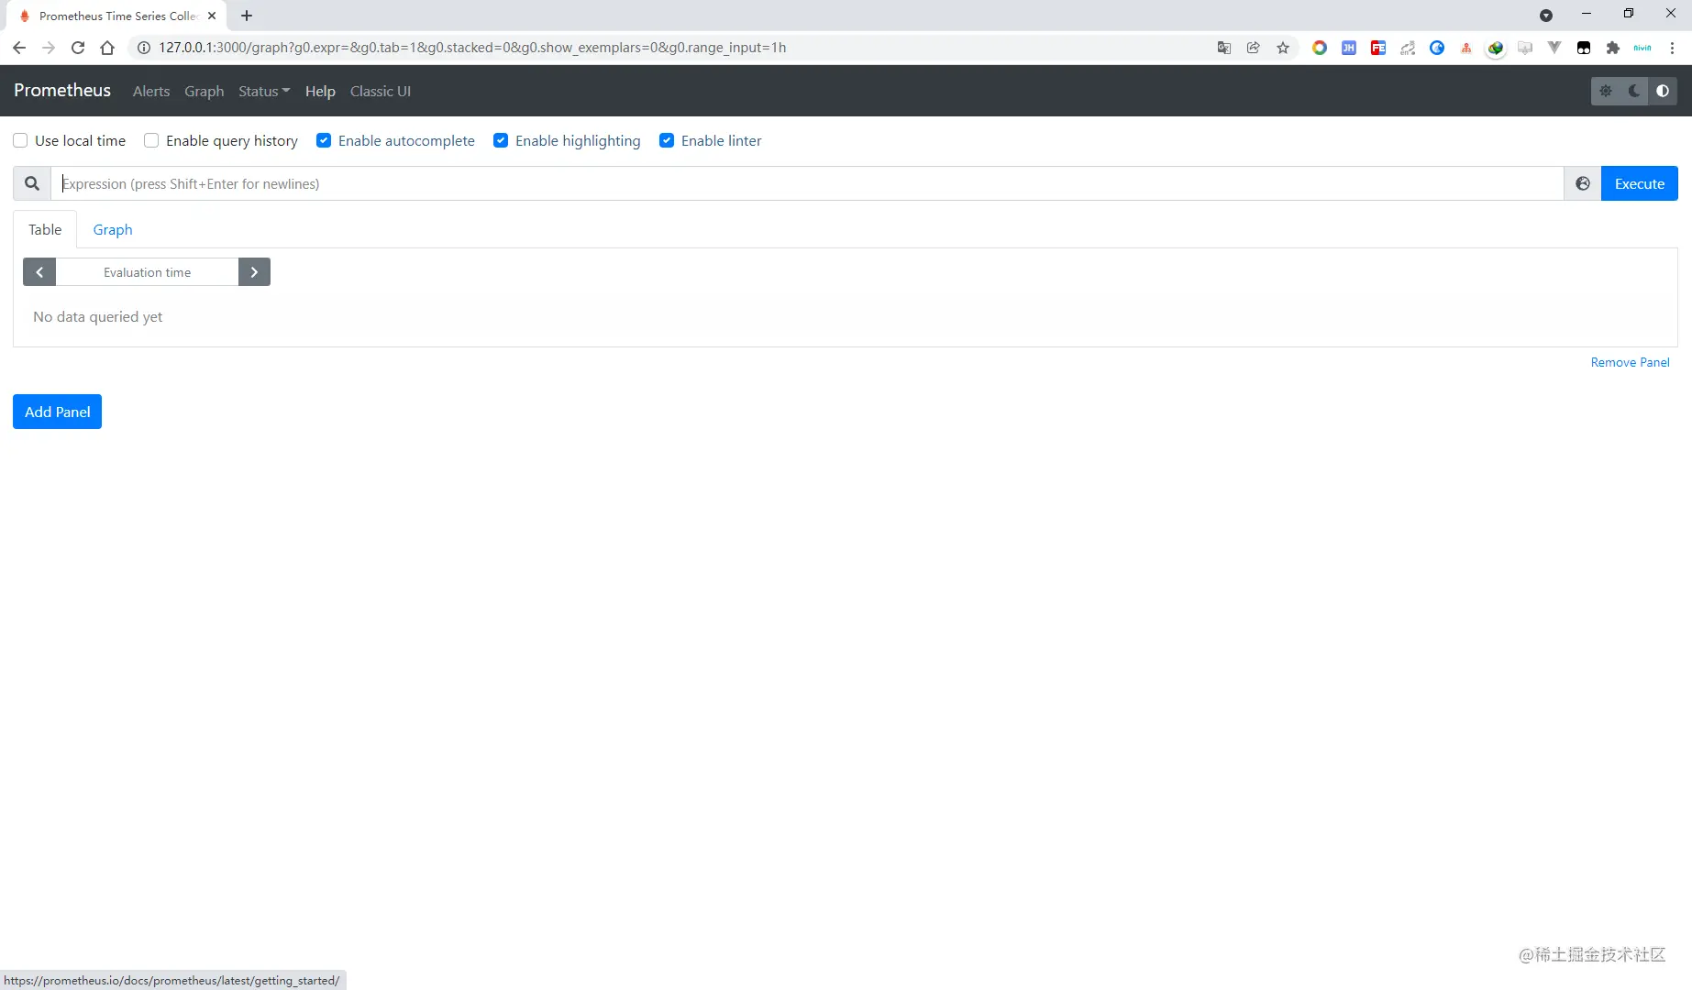This screenshot has width=1692, height=990.
Task: Click the green and yellow globe extension icon
Action: (1496, 48)
